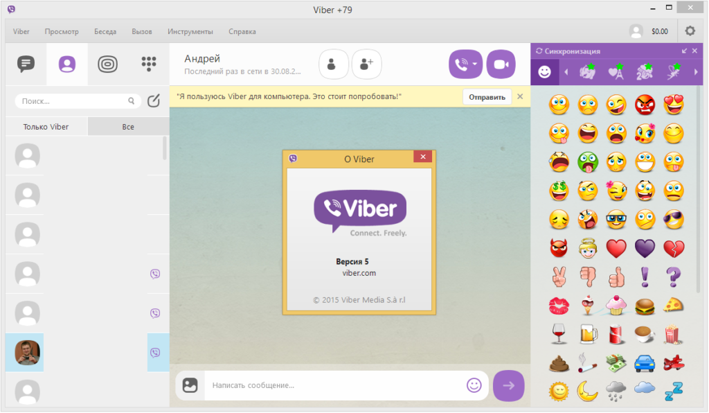Screen dimensions: 709x413
Task: Toggle the emoticon panel in message box
Action: [474, 385]
